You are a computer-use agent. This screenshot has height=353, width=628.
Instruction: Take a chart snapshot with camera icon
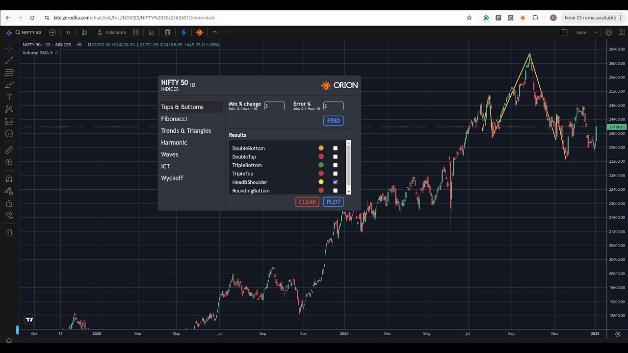[621, 32]
